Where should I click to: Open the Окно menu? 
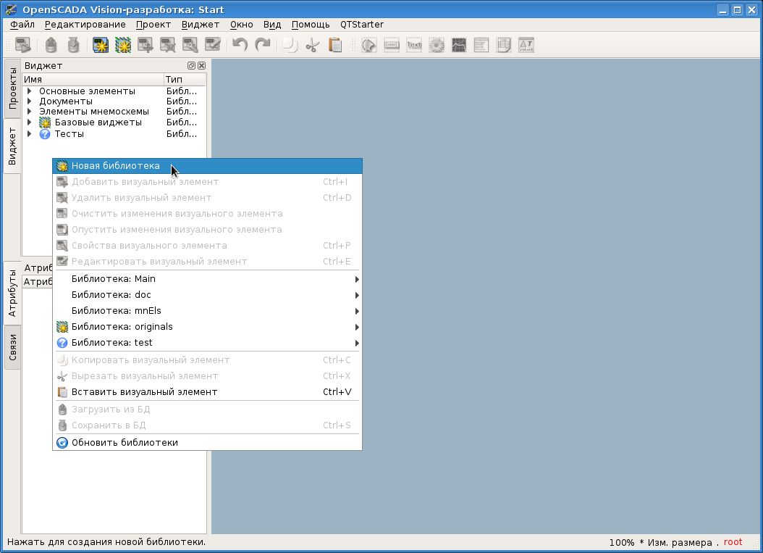(241, 25)
